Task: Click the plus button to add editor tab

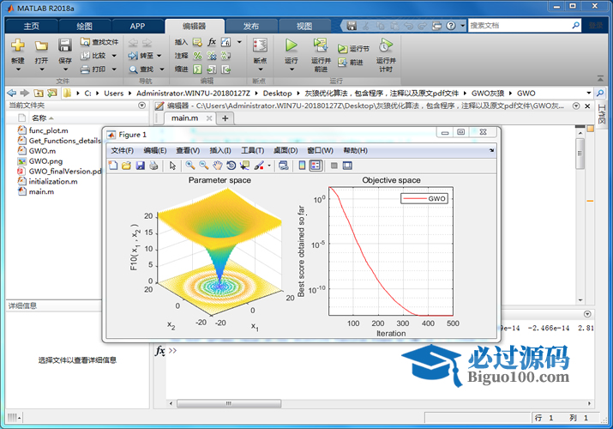Action: pyautogui.click(x=225, y=118)
